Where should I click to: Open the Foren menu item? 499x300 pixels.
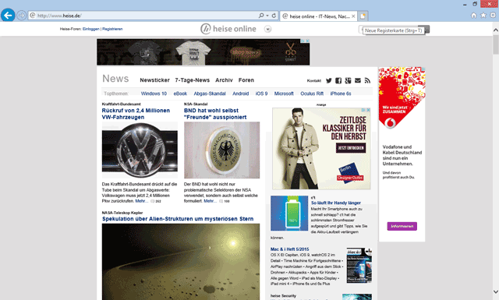tap(246, 80)
